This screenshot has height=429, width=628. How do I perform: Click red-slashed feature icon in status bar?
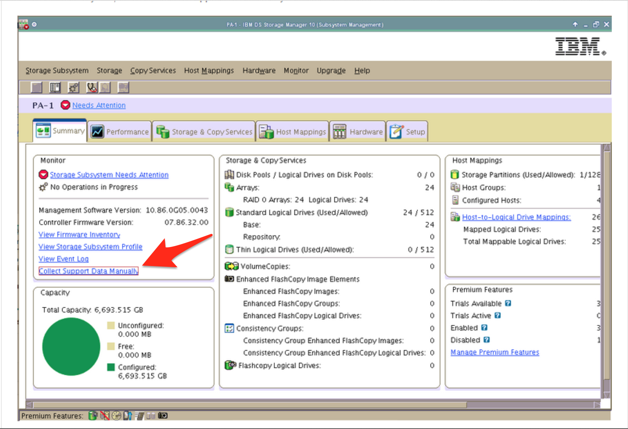pos(104,416)
